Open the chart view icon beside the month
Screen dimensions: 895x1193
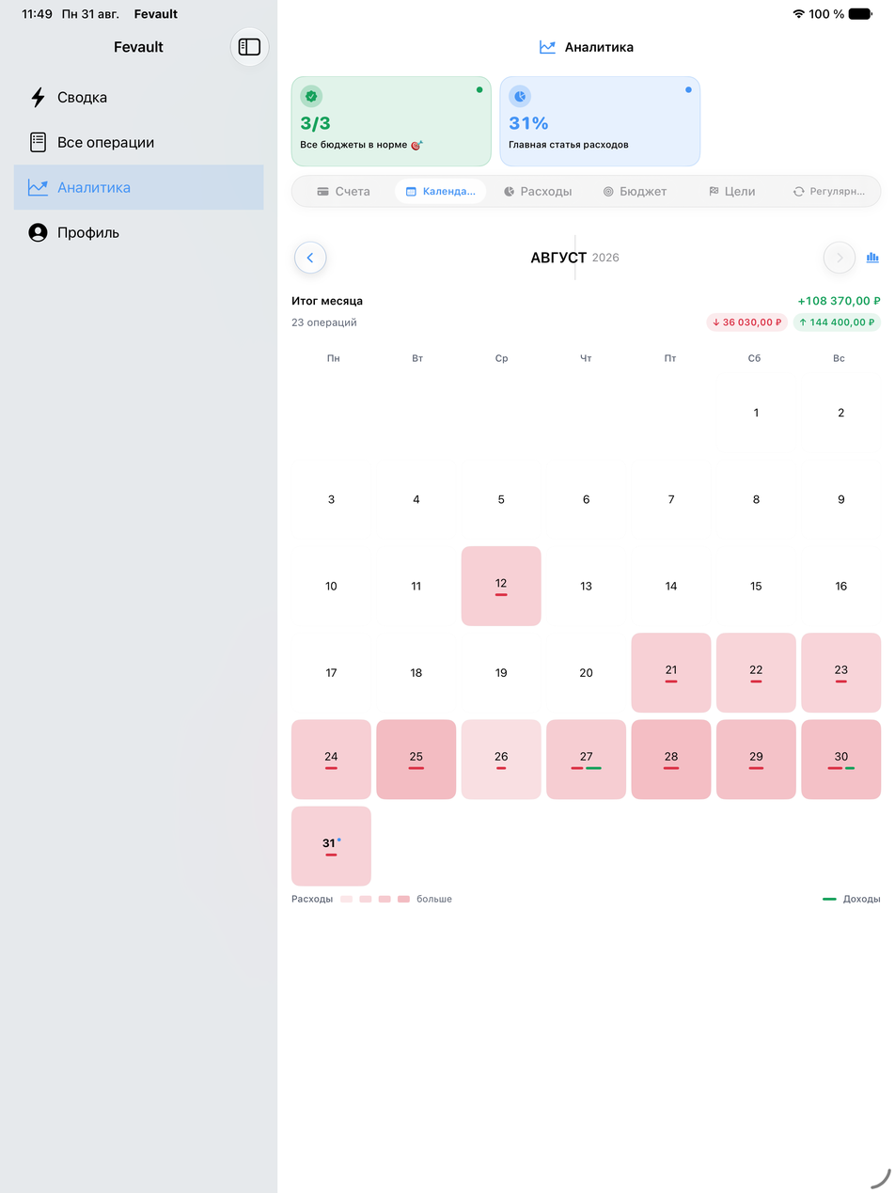(872, 258)
